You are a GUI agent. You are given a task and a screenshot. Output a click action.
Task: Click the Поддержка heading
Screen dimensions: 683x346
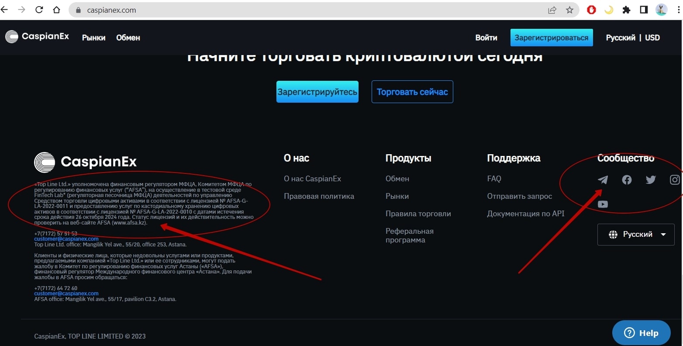(514, 158)
